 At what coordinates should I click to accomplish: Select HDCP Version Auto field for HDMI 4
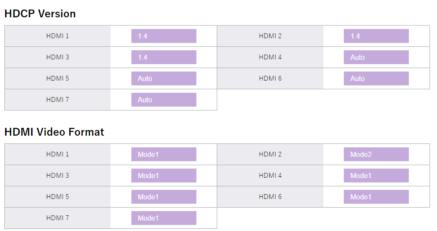376,57
